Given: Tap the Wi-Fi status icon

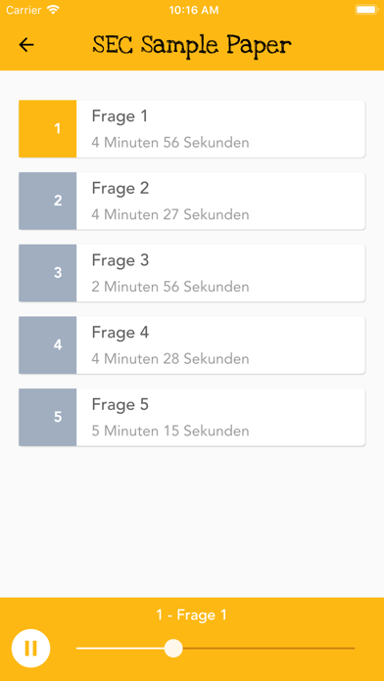Looking at the screenshot, I should point(53,10).
